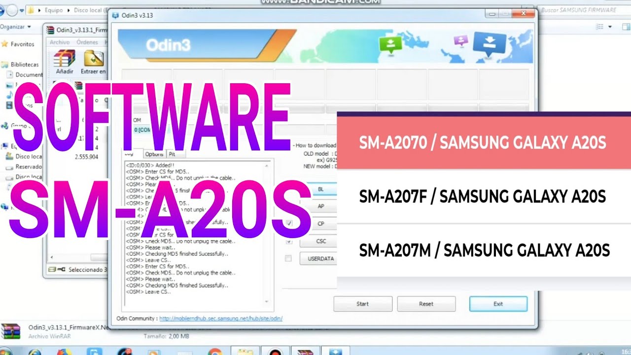Select the Favoritos star in the sidebar
631x355 pixels.
[5, 44]
